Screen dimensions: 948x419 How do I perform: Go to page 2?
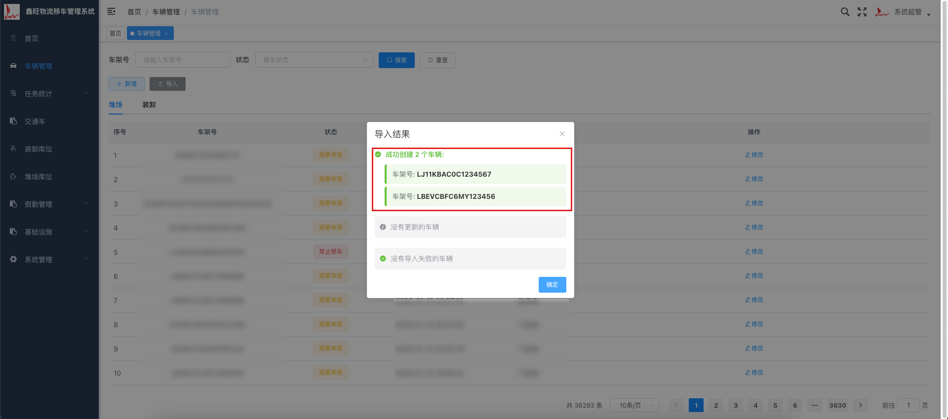coord(716,405)
